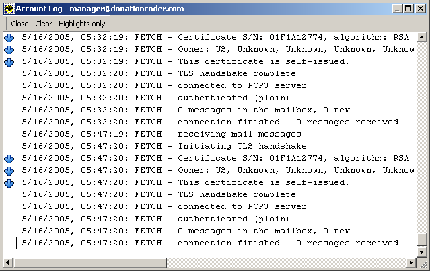
Task: Maximize the Account Log window
Action: tap(408, 9)
